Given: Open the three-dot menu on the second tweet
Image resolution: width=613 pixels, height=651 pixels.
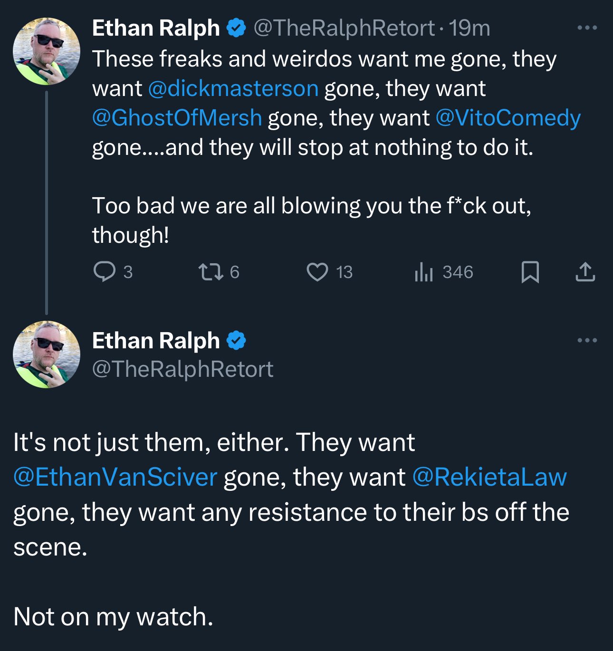Looking at the screenshot, I should tap(587, 340).
